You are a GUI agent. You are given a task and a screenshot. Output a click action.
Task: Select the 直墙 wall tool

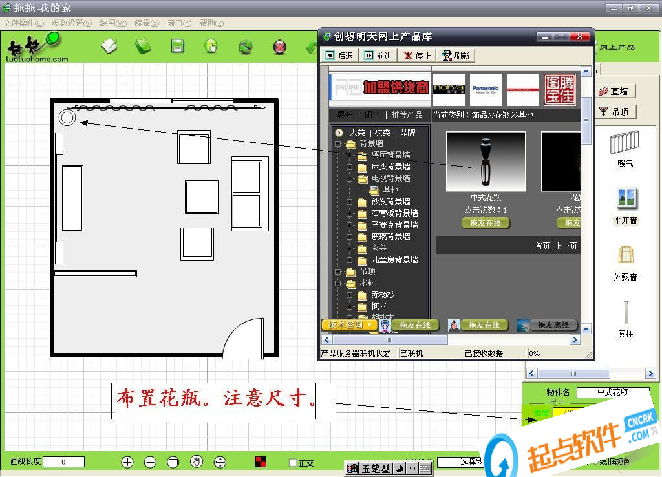coord(615,91)
